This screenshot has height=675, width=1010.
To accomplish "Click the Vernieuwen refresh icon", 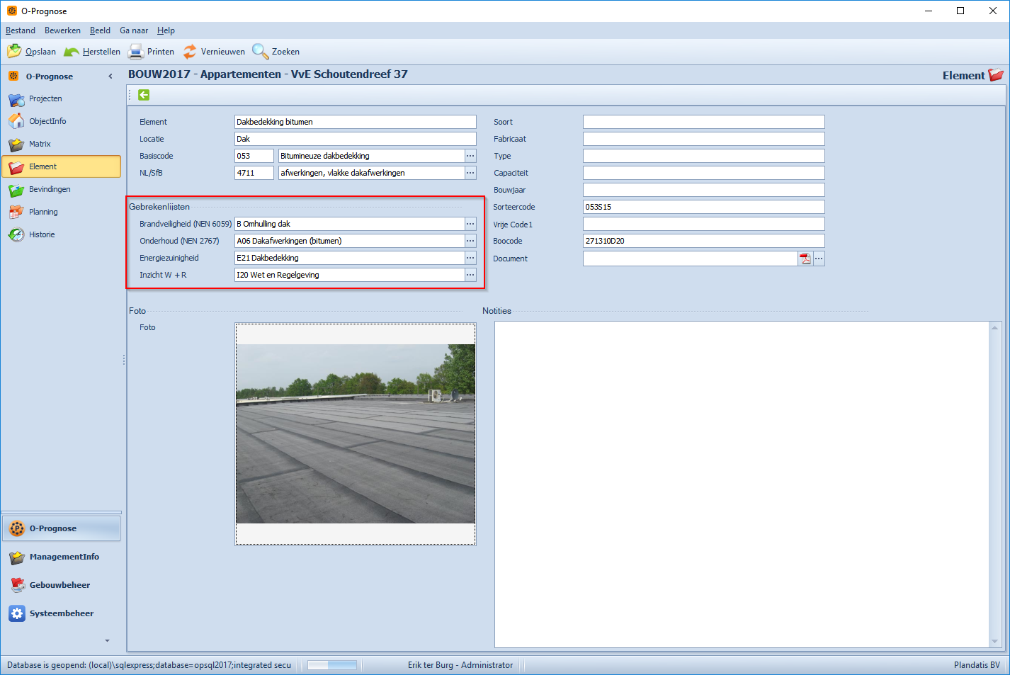I will pos(190,52).
